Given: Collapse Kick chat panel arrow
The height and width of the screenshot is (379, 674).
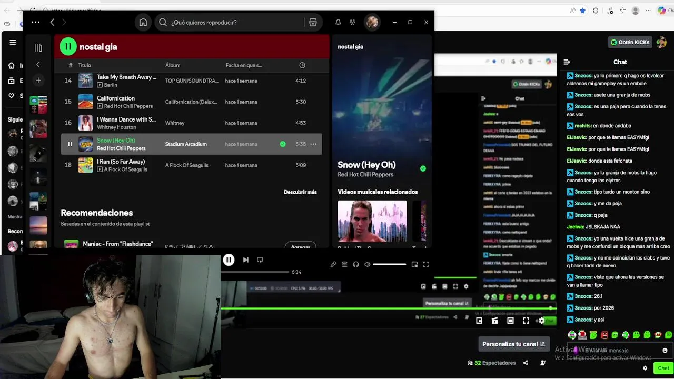Looking at the screenshot, I should tap(567, 62).
